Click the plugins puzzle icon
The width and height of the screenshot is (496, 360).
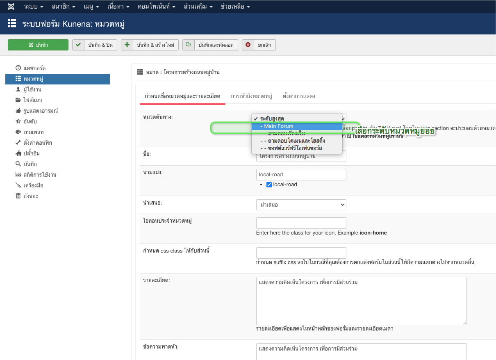tap(18, 153)
